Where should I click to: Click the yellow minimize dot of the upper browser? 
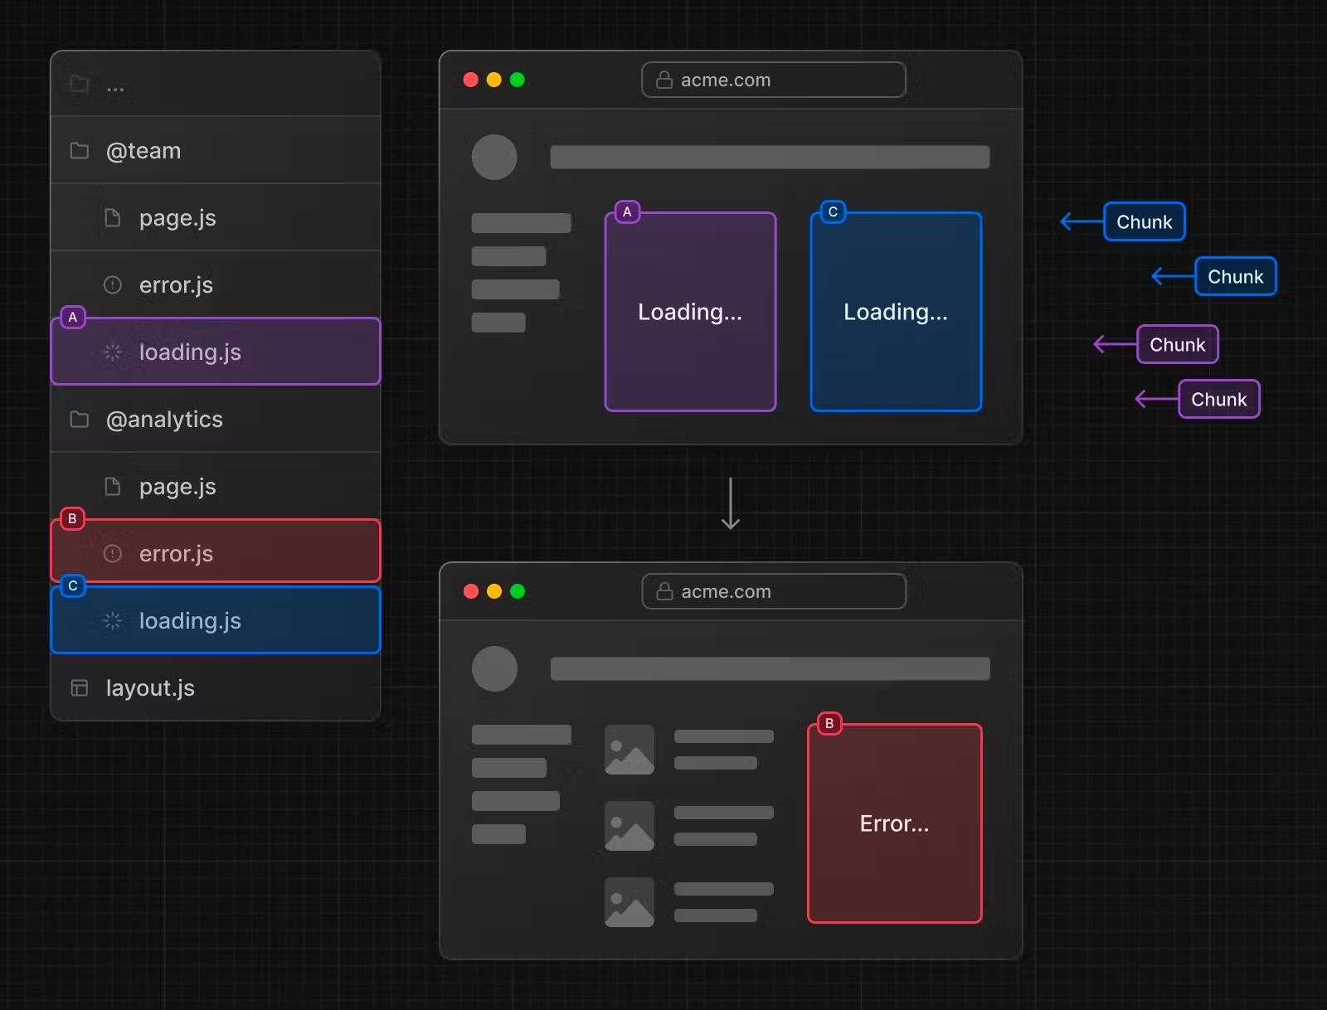click(x=494, y=80)
